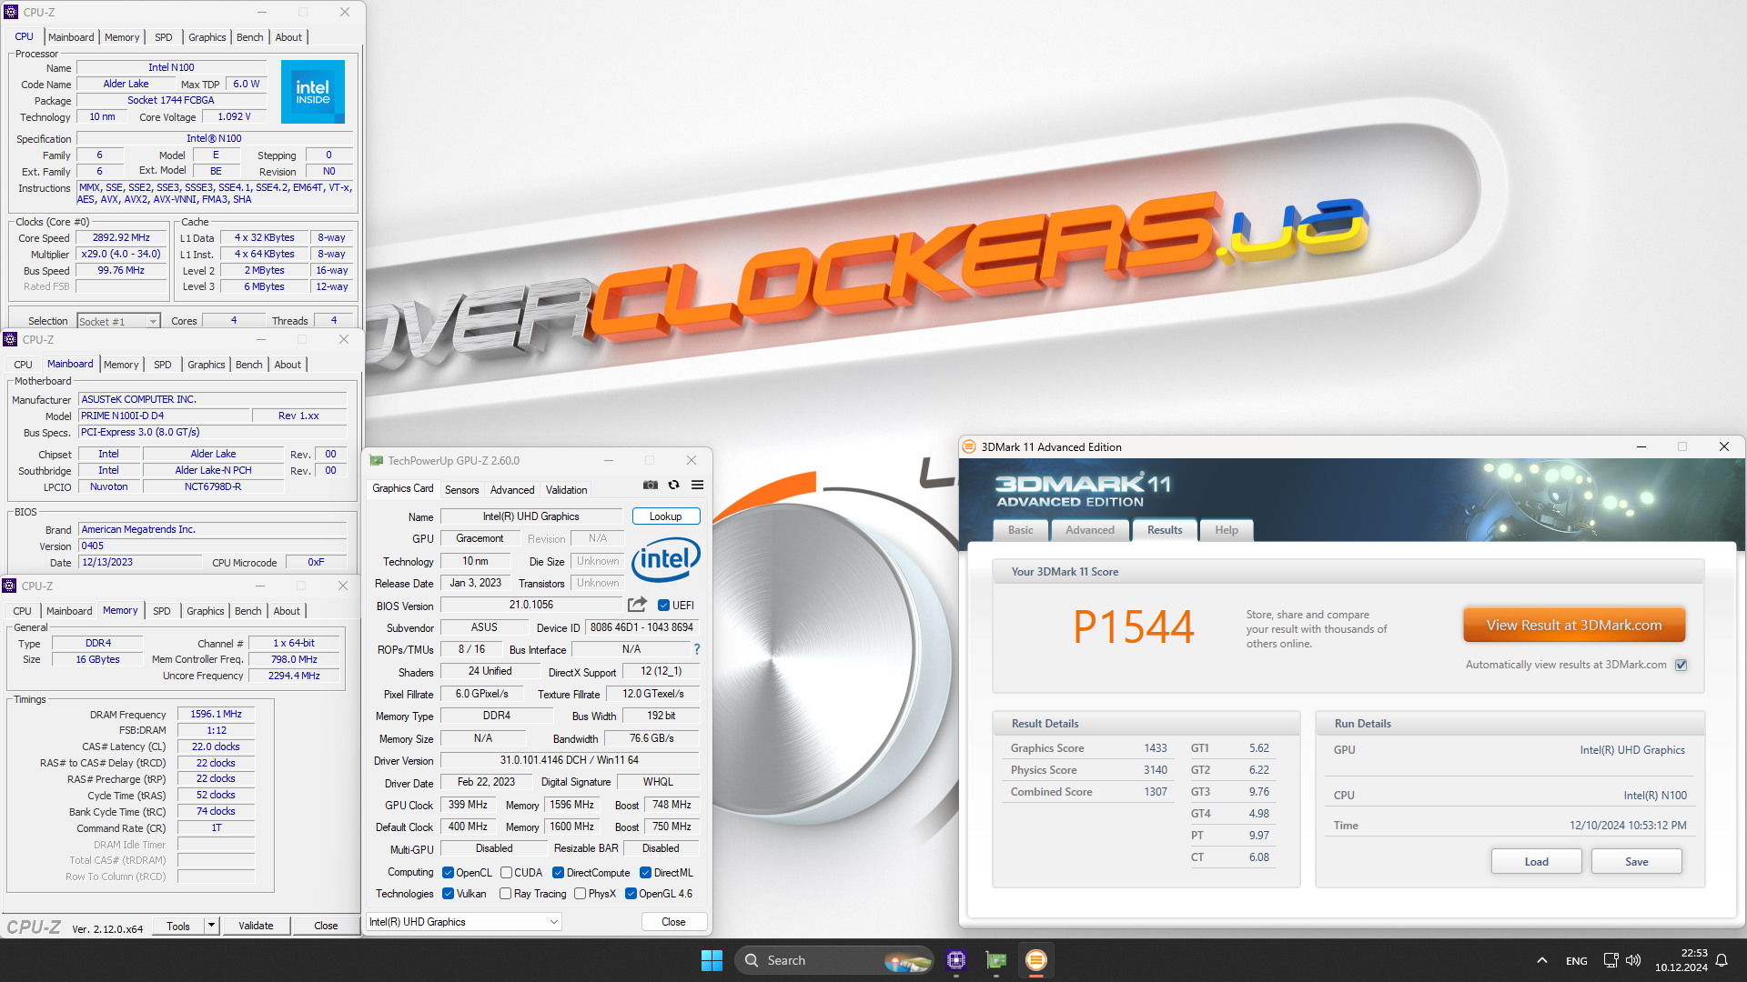The height and width of the screenshot is (982, 1747).
Task: Select the Memory tab in top CPU-Z window
Action: point(122,37)
